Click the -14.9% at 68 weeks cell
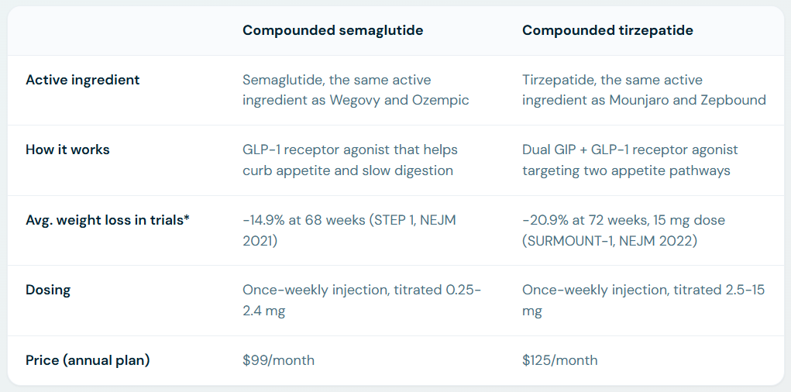 [x=349, y=230]
